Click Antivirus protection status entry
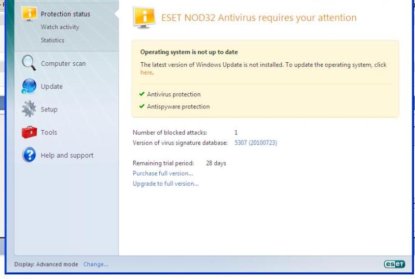The image size is (415, 279). 174,94
